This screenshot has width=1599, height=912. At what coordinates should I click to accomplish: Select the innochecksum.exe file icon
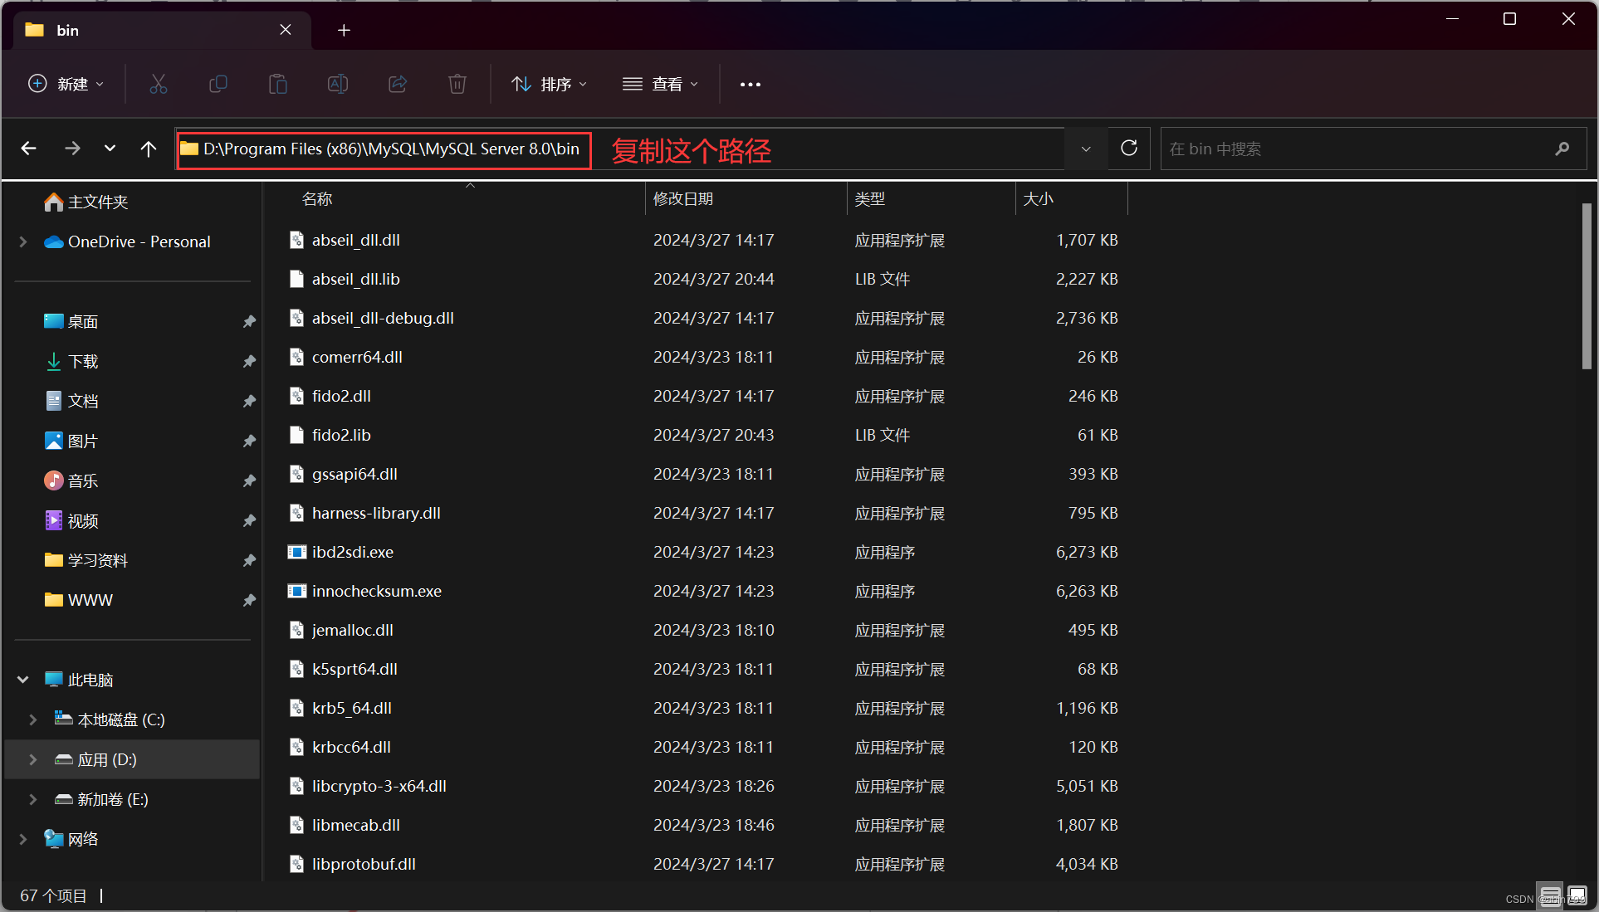[296, 591]
